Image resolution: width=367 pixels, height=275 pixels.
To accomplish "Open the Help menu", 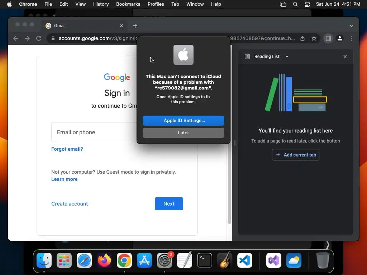I will point(216,4).
